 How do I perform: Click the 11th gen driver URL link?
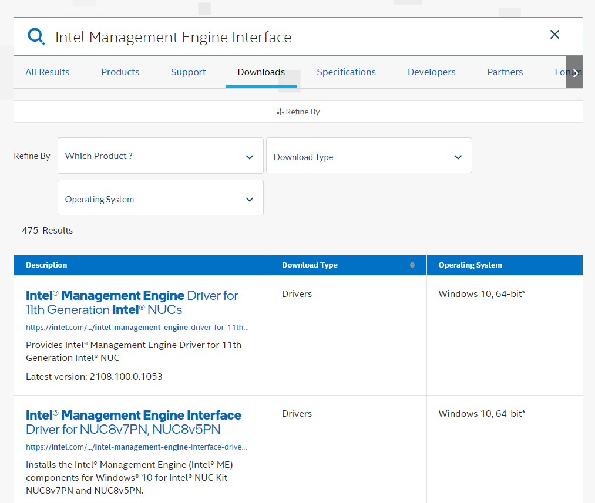click(x=137, y=327)
